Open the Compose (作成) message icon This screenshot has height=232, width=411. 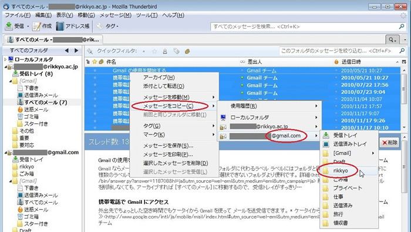[x=36, y=26]
